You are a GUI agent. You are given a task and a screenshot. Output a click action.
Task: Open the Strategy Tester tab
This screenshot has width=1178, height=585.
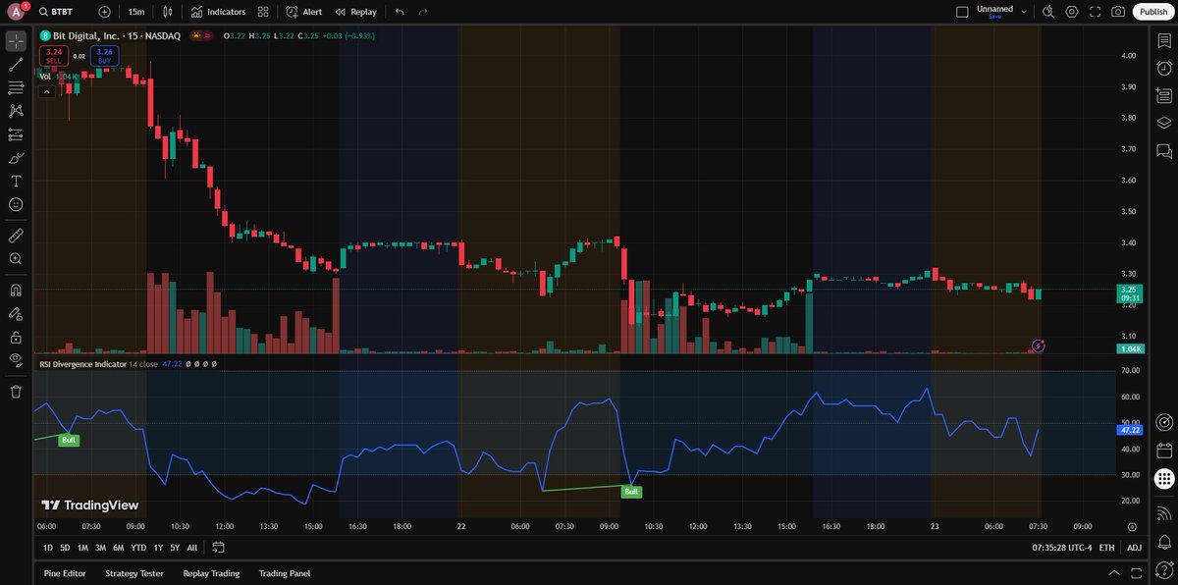pyautogui.click(x=134, y=573)
